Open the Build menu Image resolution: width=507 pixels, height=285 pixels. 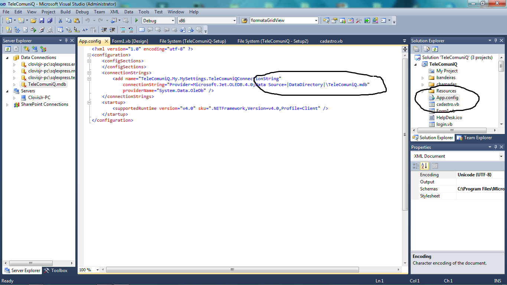[x=66, y=12]
